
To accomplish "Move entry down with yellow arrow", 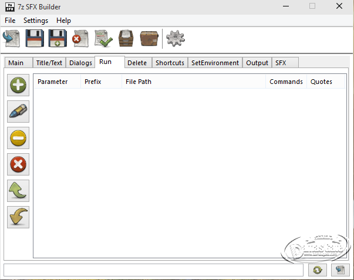I will (18, 217).
